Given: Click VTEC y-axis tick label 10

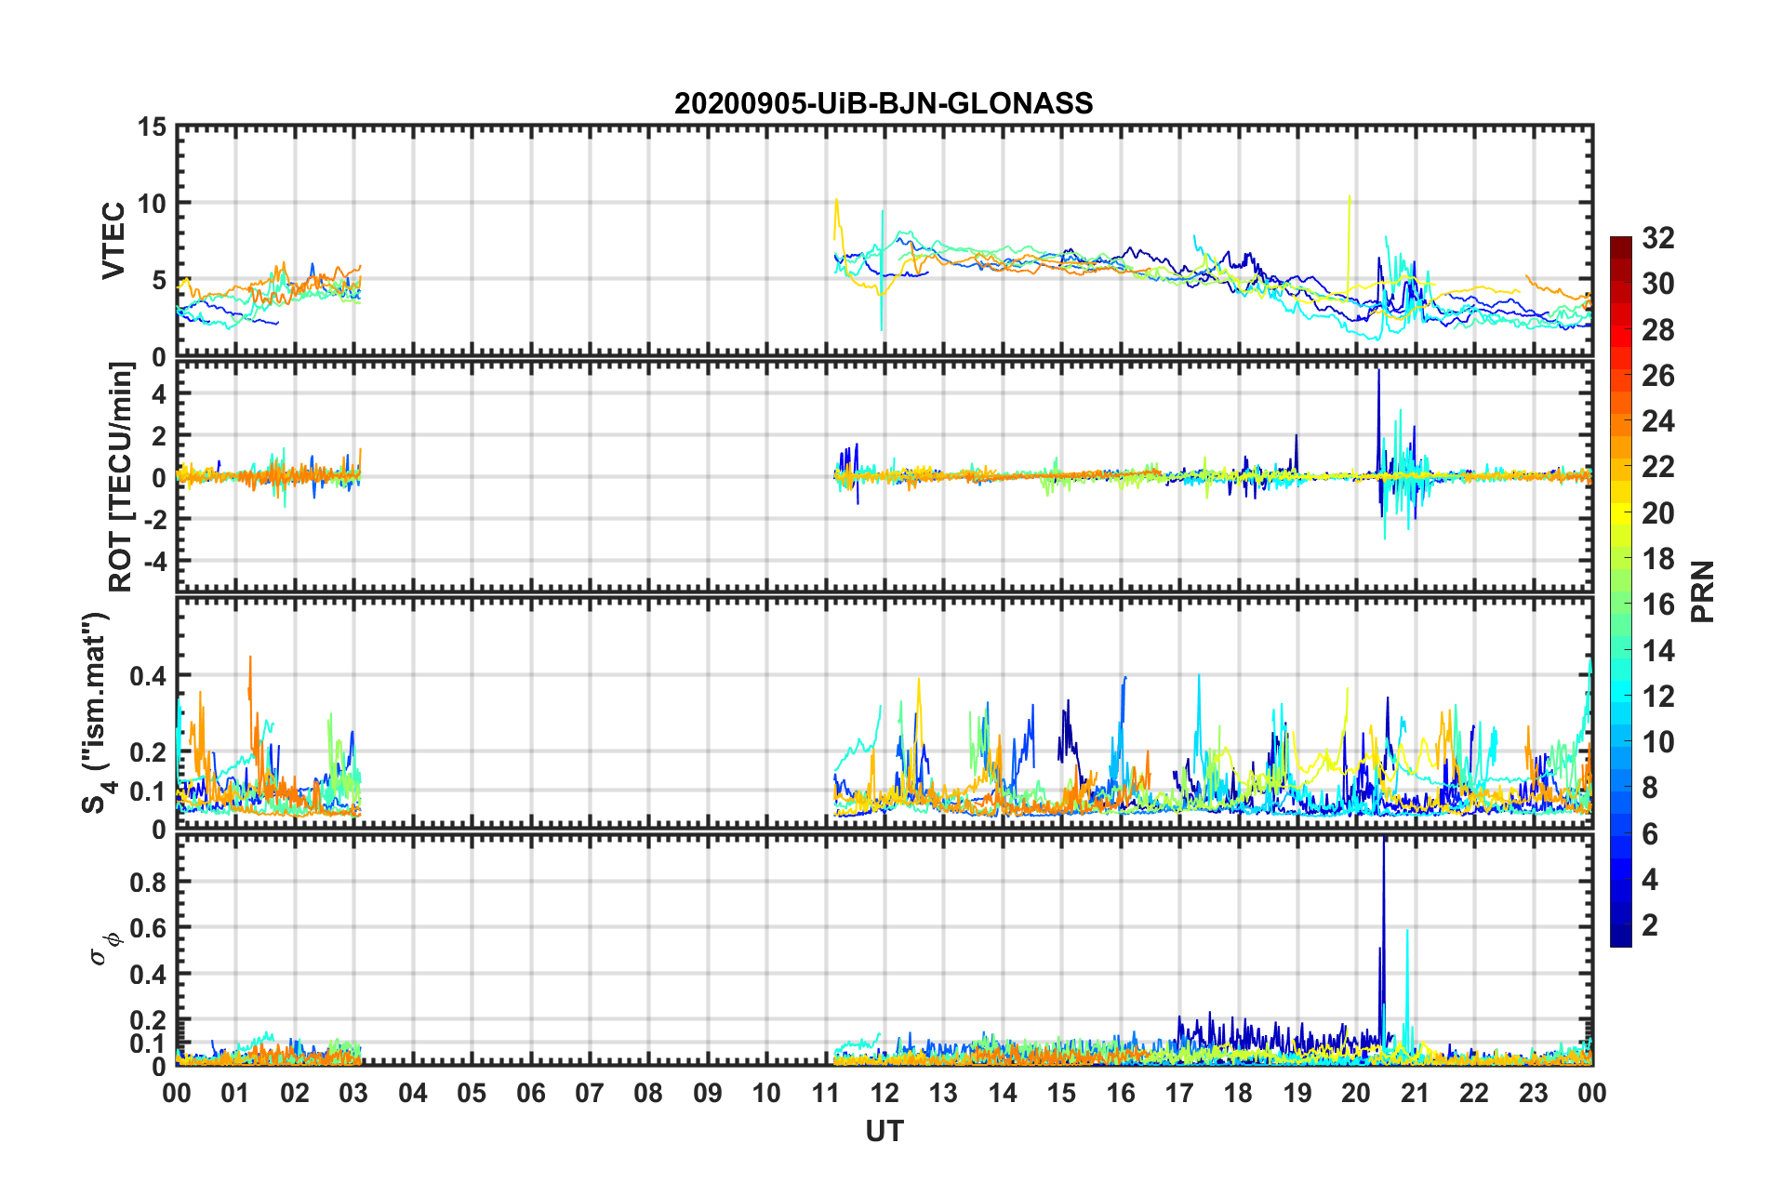Looking at the screenshot, I should [152, 204].
